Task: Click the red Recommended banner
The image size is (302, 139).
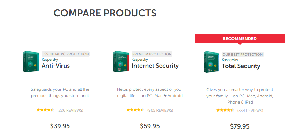Action: click(240, 39)
